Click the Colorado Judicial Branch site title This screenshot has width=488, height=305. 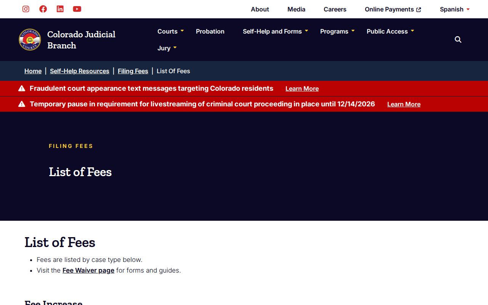(x=81, y=40)
